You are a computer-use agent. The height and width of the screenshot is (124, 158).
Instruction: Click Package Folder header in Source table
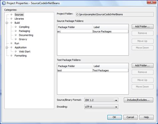75,27
